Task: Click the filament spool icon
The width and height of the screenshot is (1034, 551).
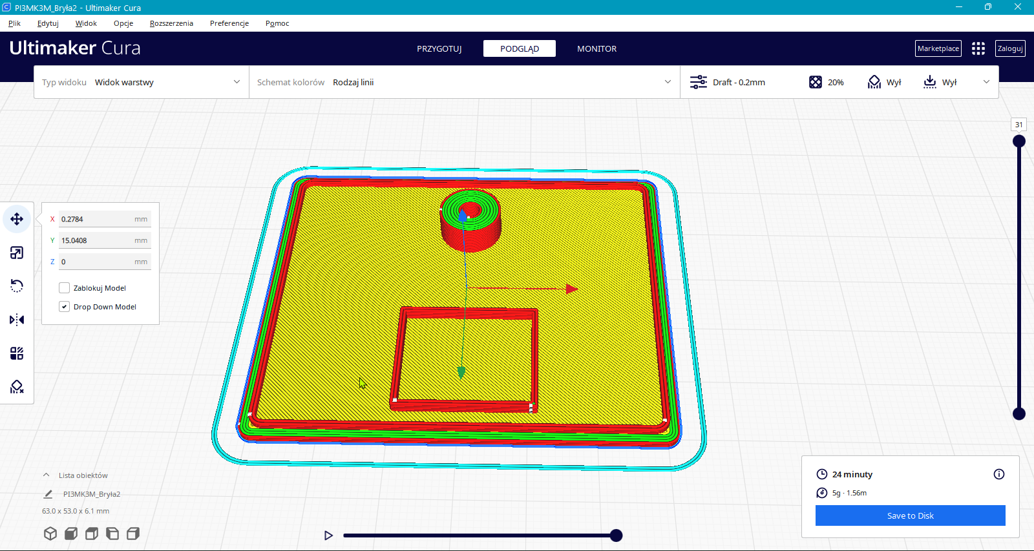Action: (822, 493)
